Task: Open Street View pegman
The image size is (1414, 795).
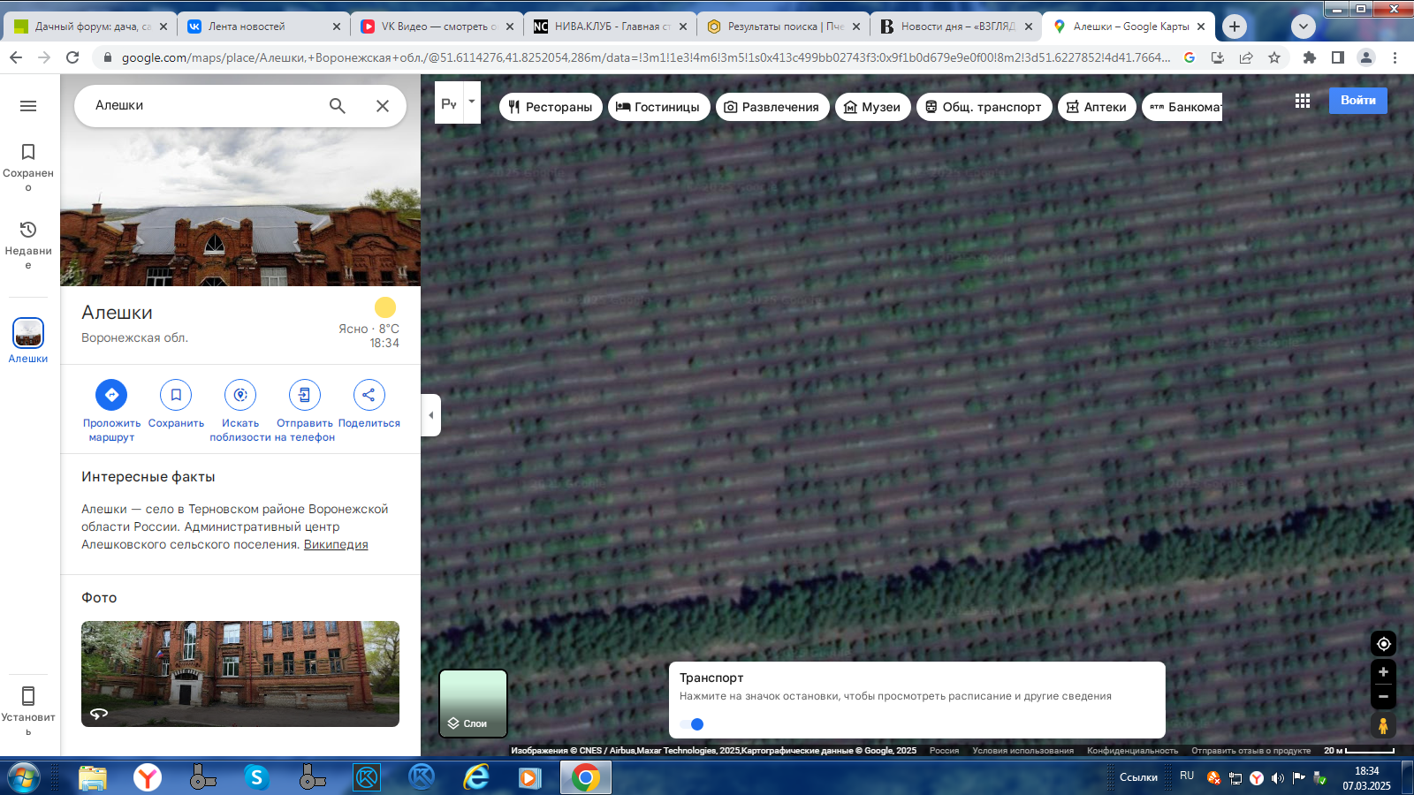Action: coord(1383,726)
